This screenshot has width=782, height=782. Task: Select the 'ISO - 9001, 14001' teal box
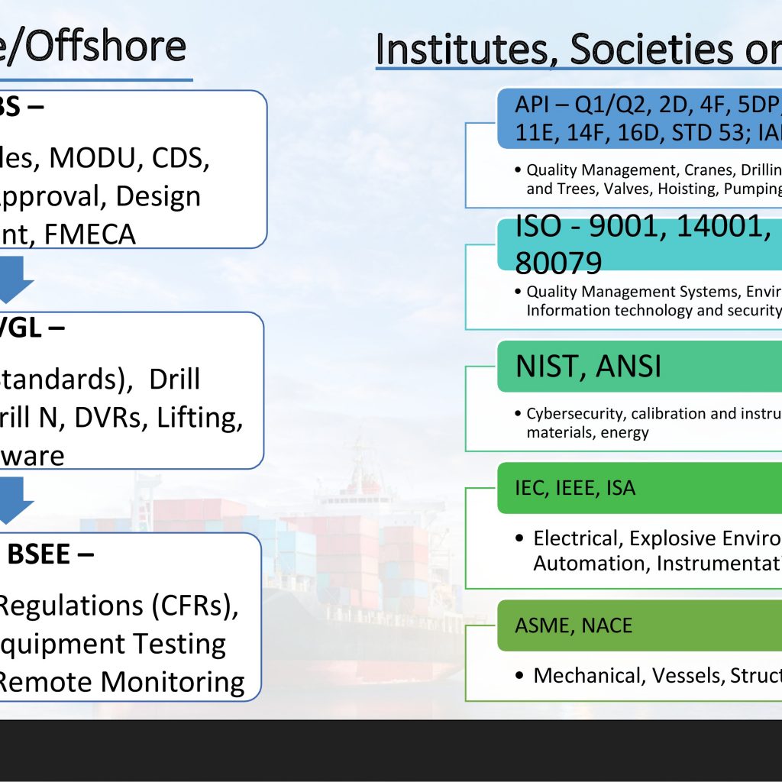tap(639, 244)
